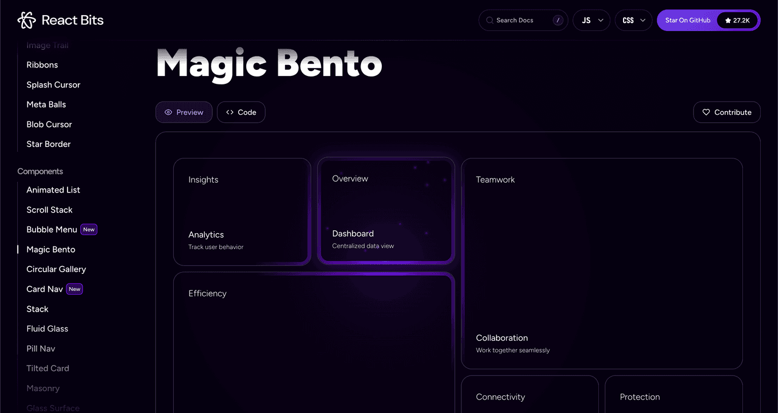
Task: Click the heart icon on Contribute
Action: (x=706, y=112)
